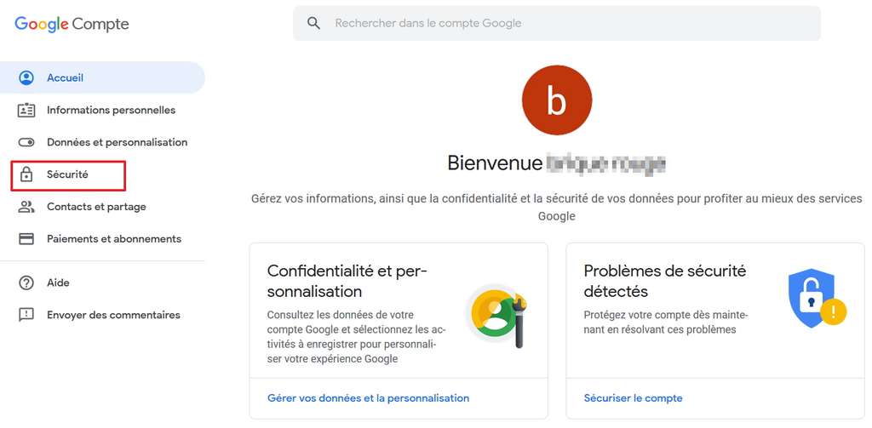Click the Sécuriser le compte link
This screenshot has width=872, height=428.
[x=633, y=398]
